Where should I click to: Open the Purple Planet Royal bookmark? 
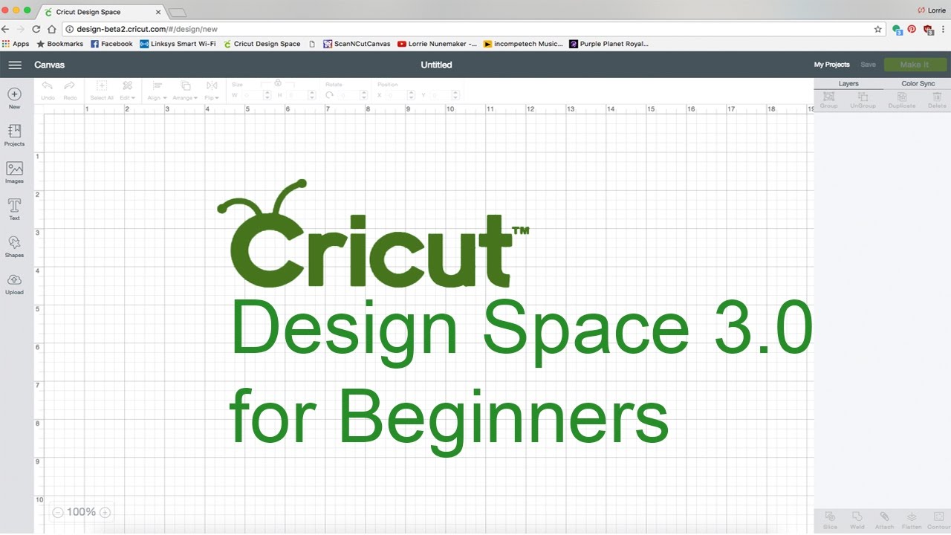[608, 44]
